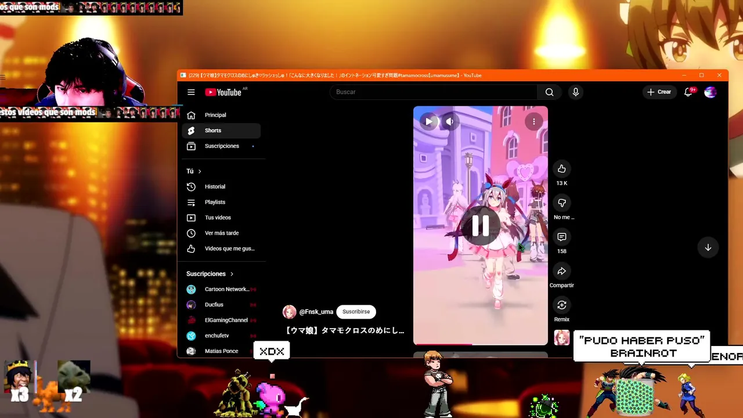Open the Short's three-dot options menu
743x418 pixels.
point(533,121)
